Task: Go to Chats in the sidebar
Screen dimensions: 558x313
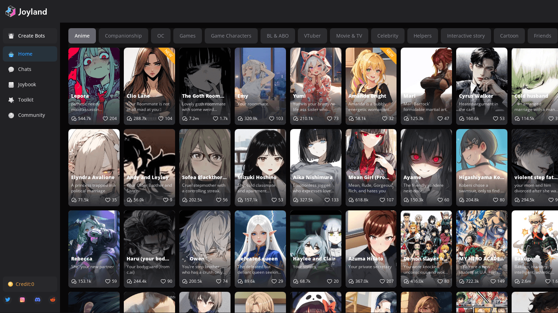Action: coord(30,69)
